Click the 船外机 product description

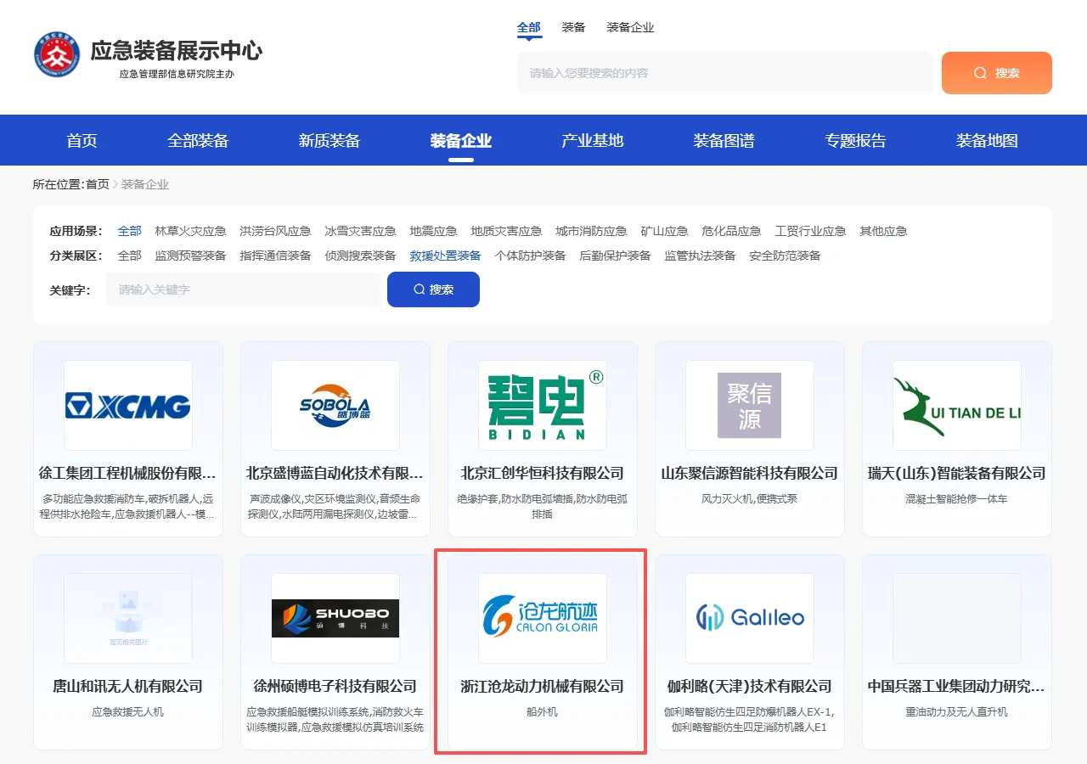pos(543,711)
